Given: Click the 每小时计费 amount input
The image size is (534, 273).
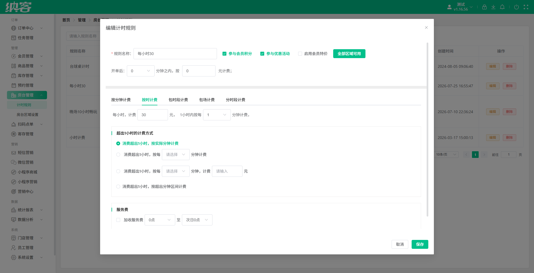Looking at the screenshot, I should click(x=153, y=115).
